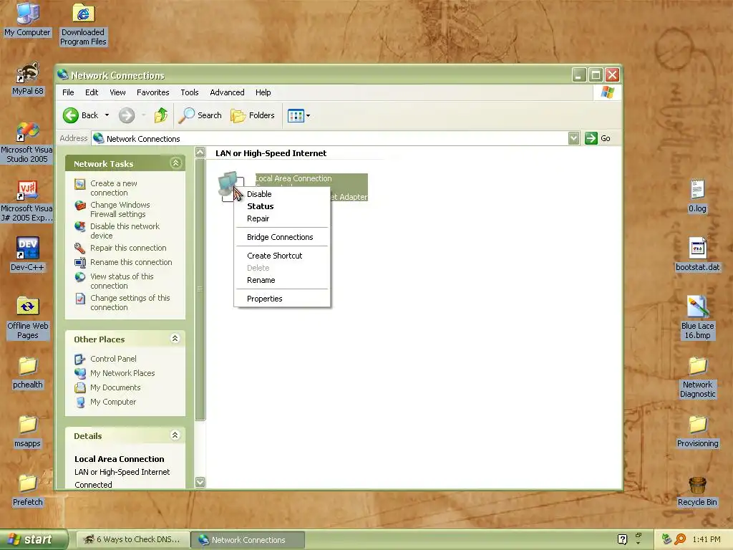Collapse the Network Tasks panel
The height and width of the screenshot is (550, 733).
point(176,163)
